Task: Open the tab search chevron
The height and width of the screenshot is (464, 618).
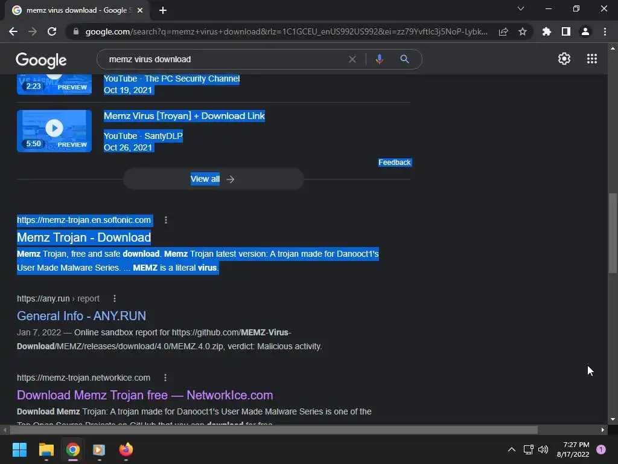Action: (x=521, y=8)
